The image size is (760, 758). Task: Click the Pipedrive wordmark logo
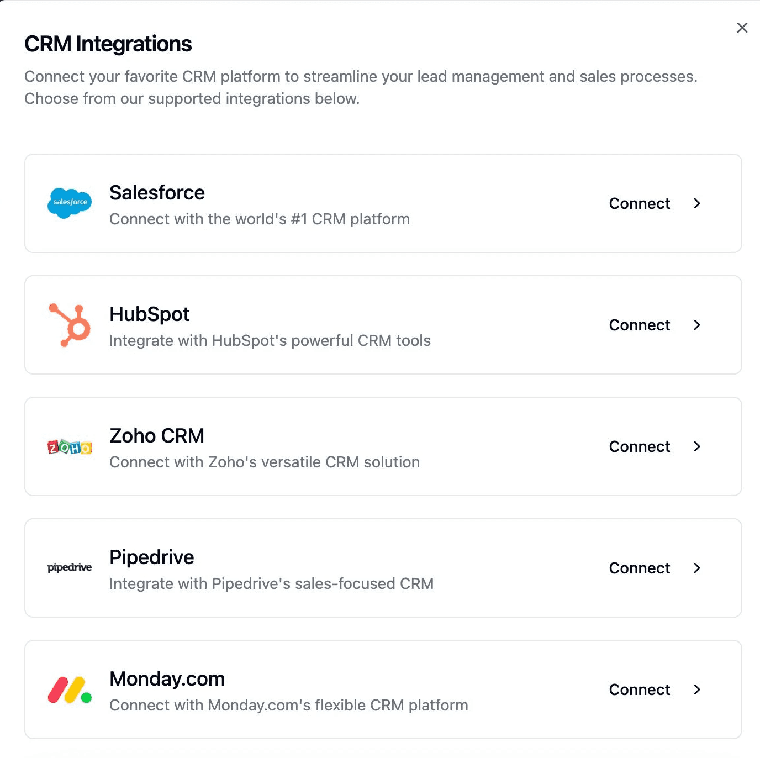click(70, 567)
